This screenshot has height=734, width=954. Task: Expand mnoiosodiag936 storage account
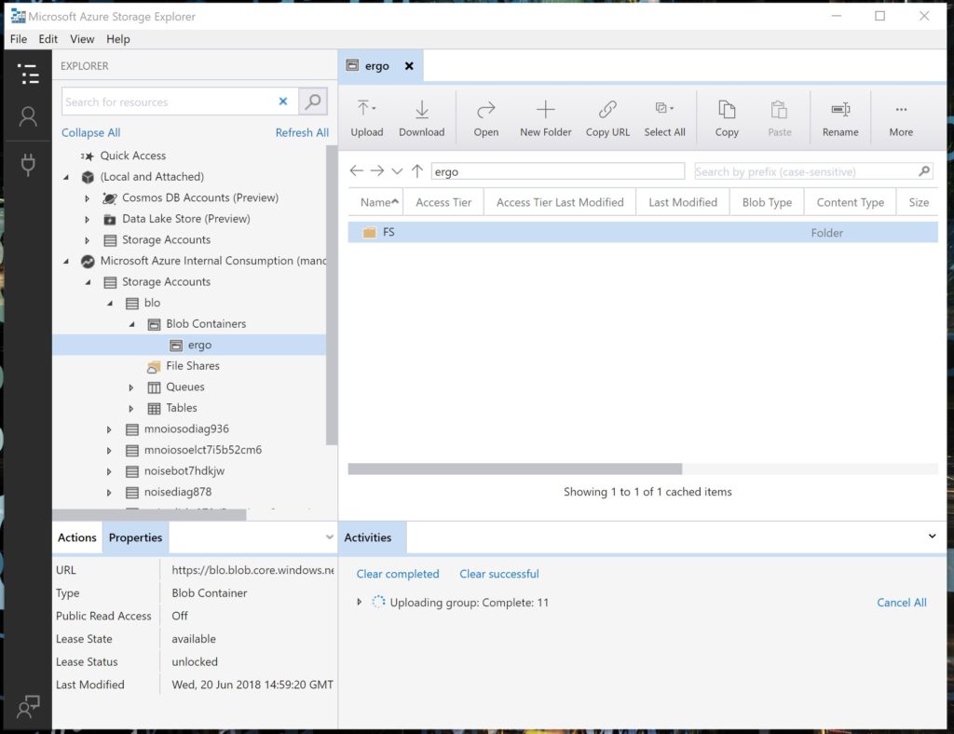point(109,429)
